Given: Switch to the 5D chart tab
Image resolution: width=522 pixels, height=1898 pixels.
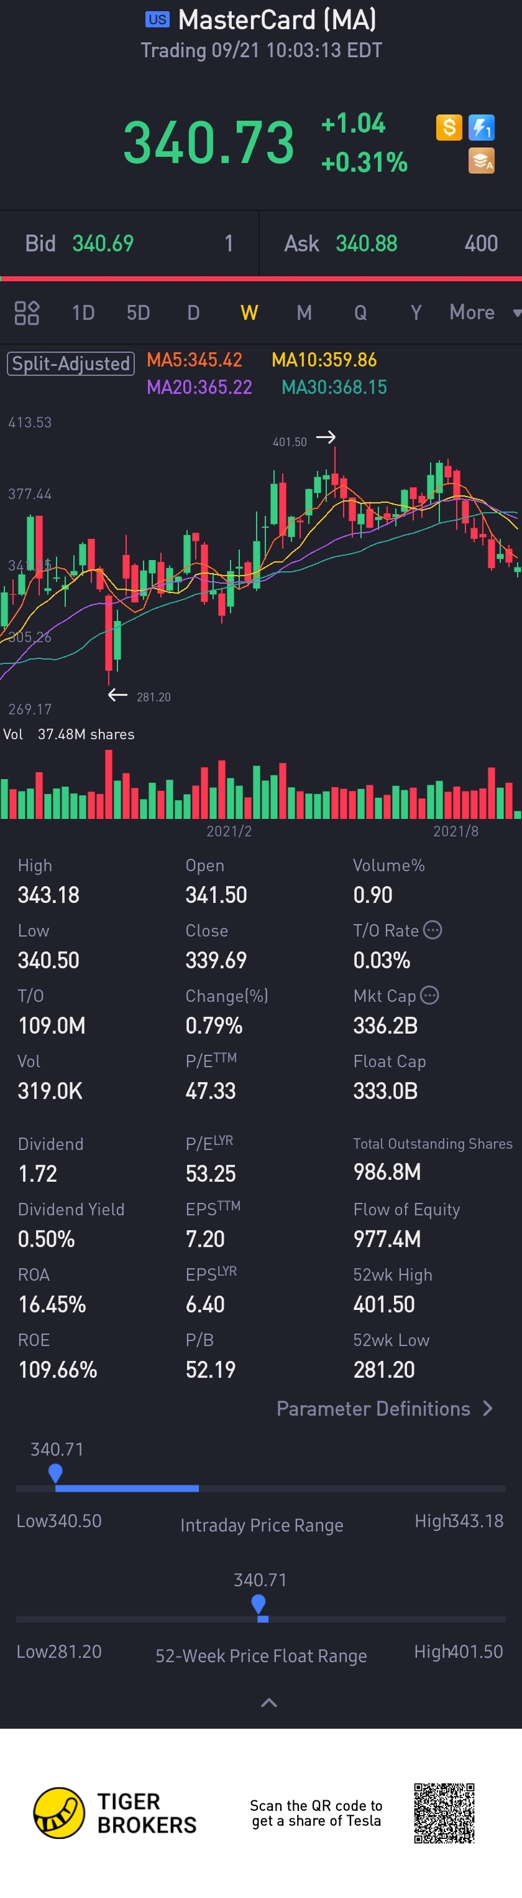Looking at the screenshot, I should pyautogui.click(x=139, y=312).
